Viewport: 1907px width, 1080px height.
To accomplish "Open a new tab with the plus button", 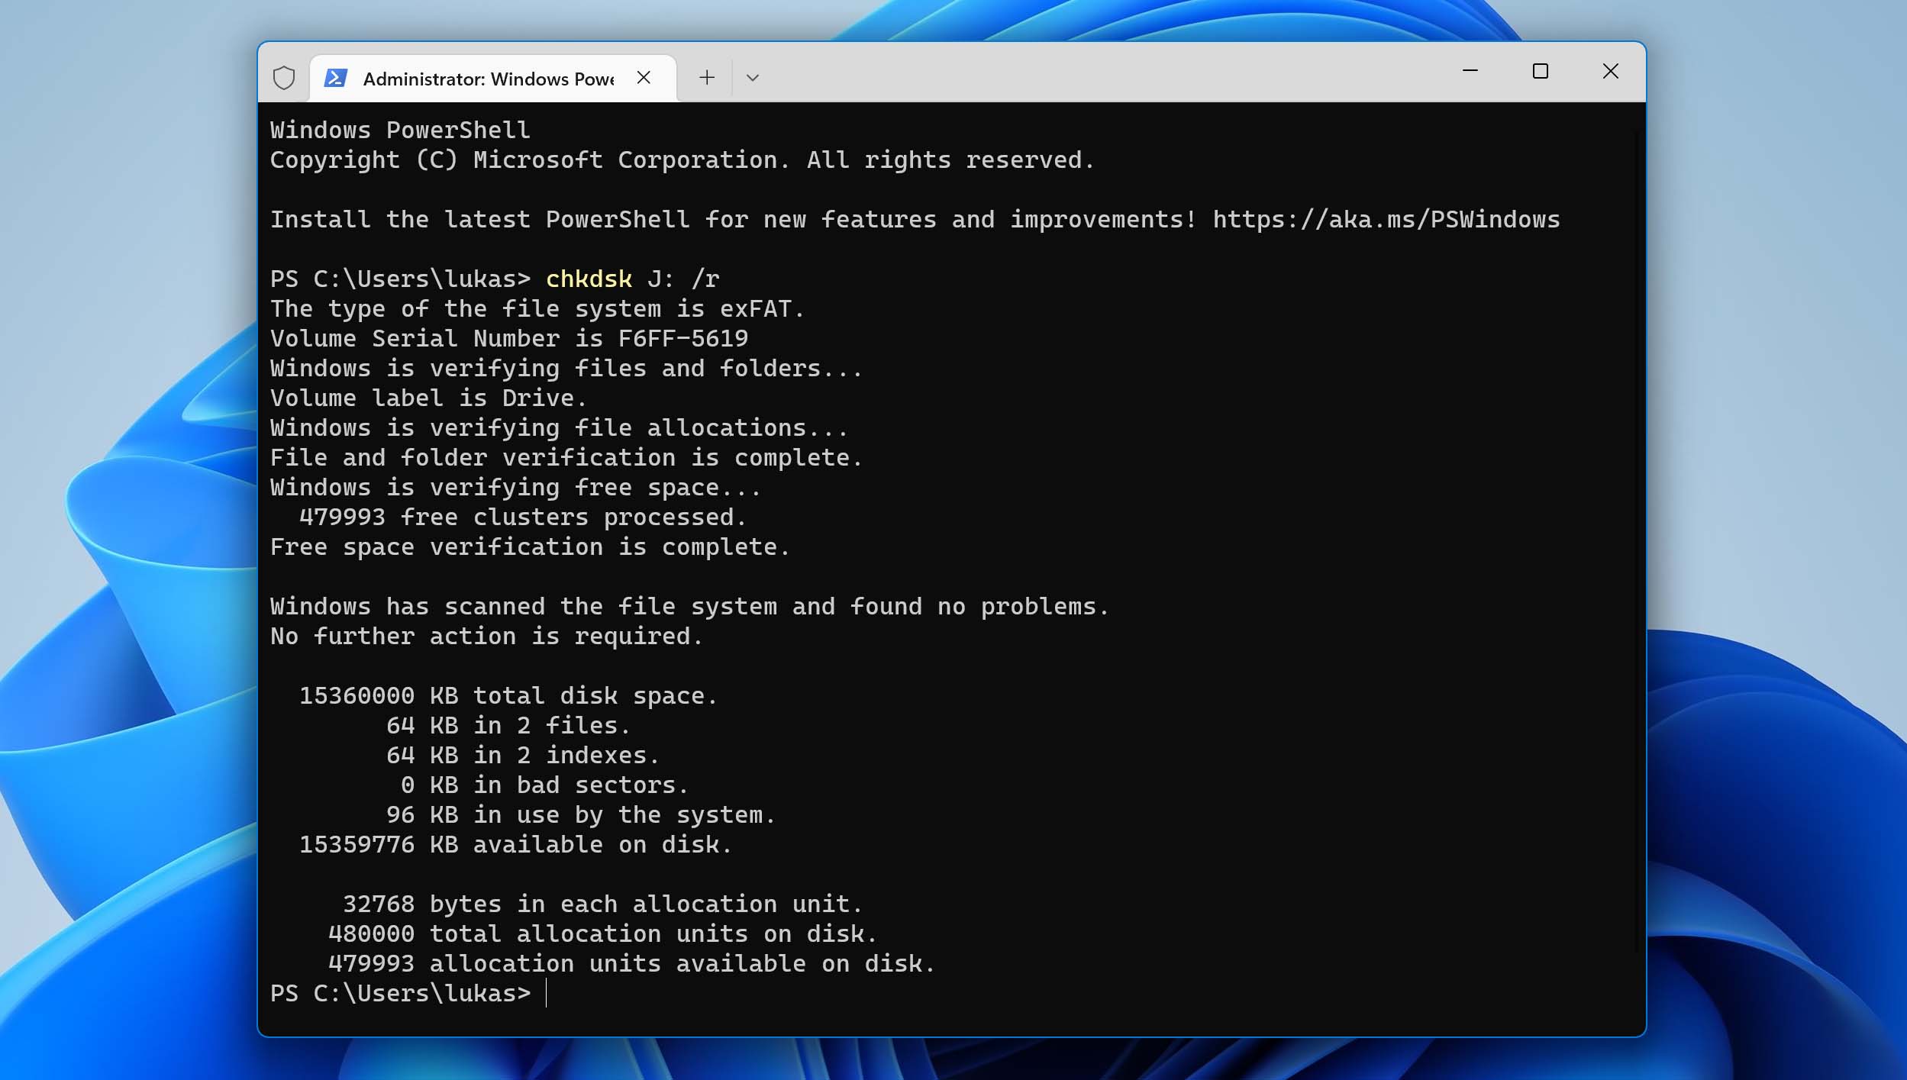I will coord(707,78).
